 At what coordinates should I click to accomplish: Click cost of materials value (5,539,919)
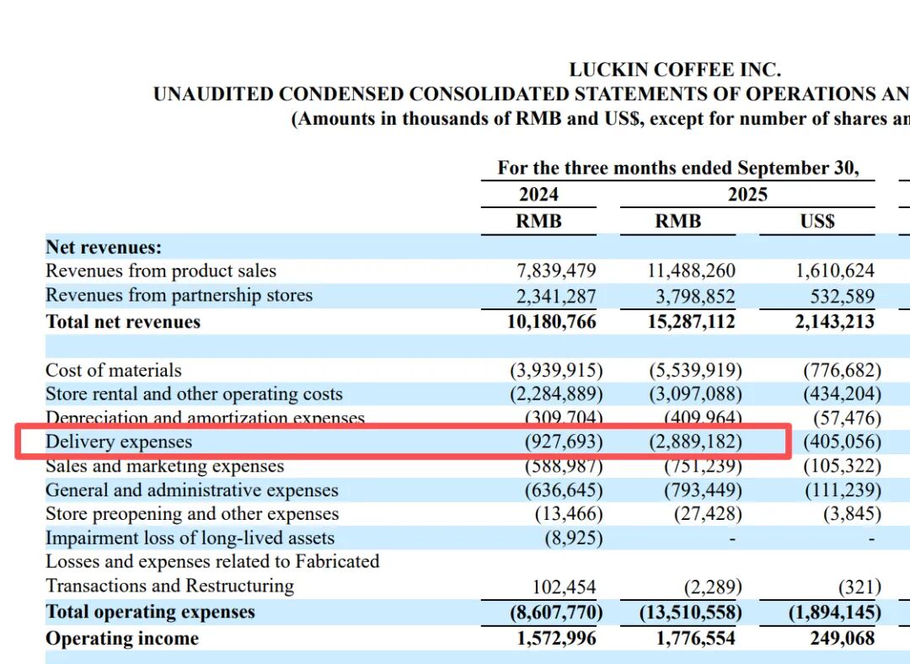[x=696, y=370]
